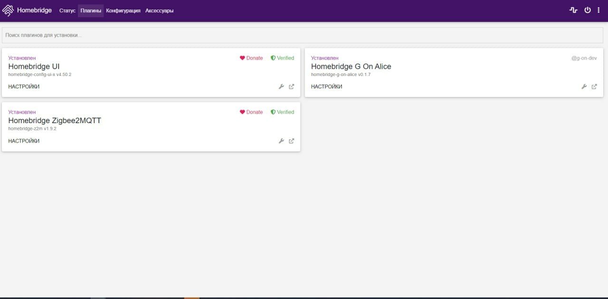
Task: Open НАСТРОЙКИ for Homebridge G On Alice
Action: [x=327, y=87]
